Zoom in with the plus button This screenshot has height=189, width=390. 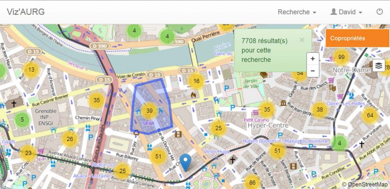click(x=313, y=59)
